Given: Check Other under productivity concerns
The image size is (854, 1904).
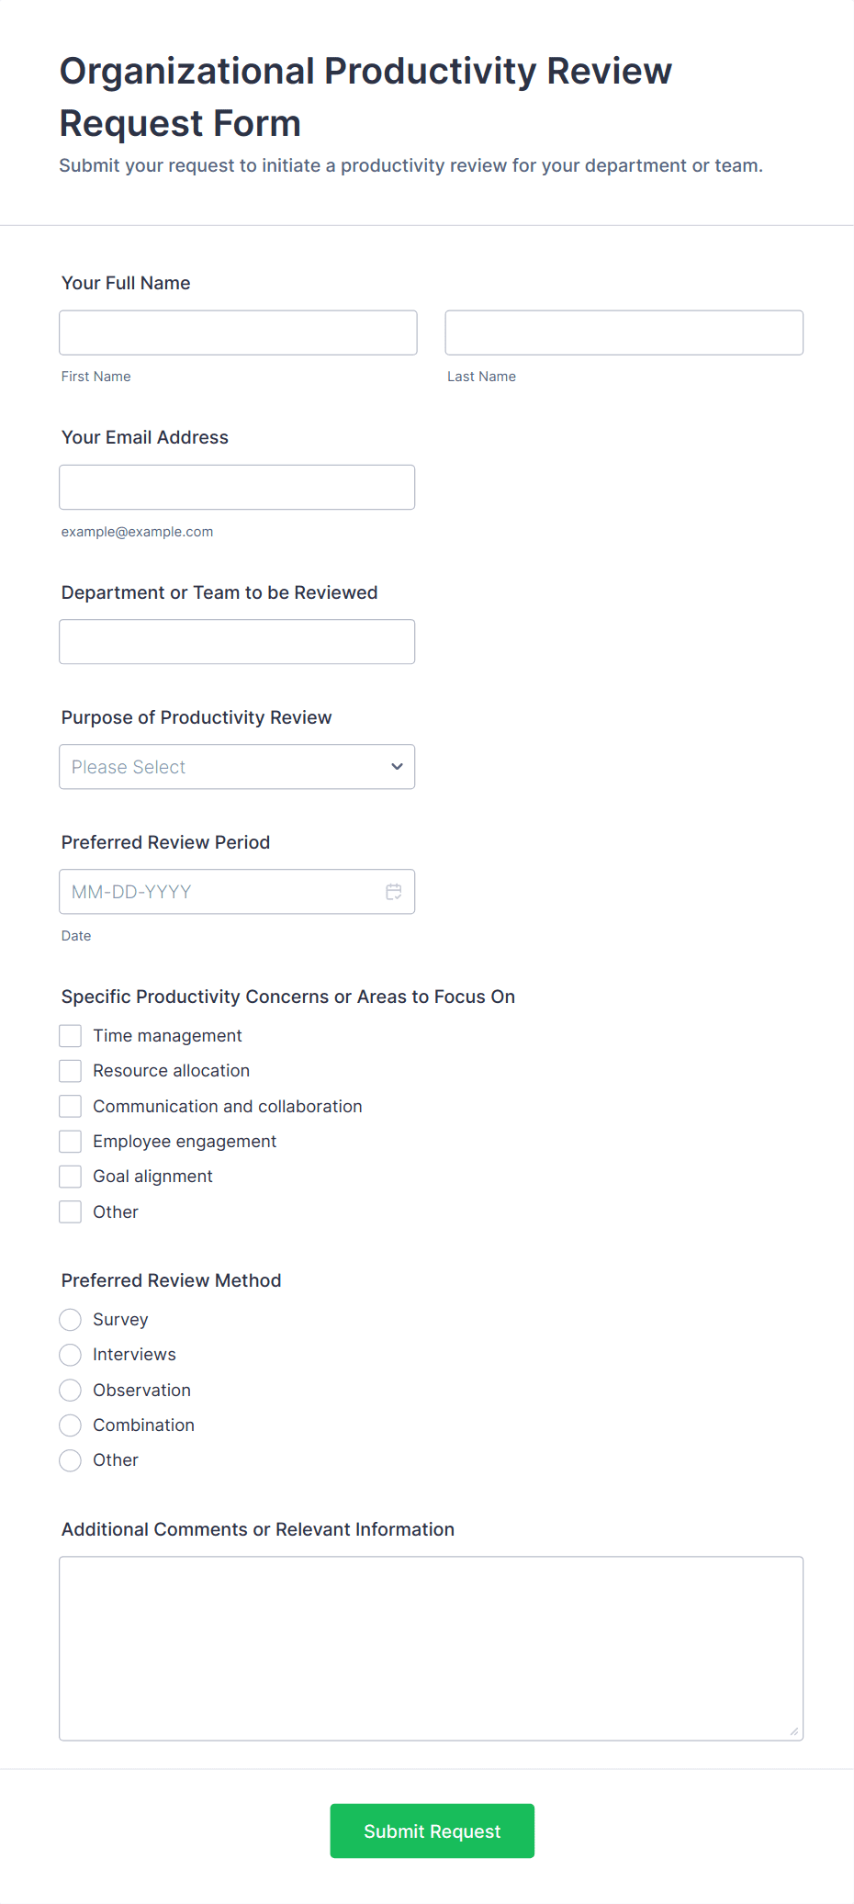Looking at the screenshot, I should point(70,1211).
